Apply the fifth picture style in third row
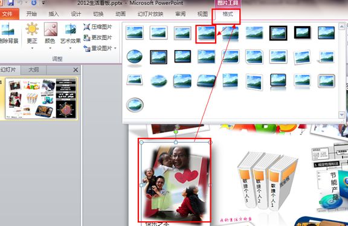The height and width of the screenshot is (226, 348). click(230, 81)
